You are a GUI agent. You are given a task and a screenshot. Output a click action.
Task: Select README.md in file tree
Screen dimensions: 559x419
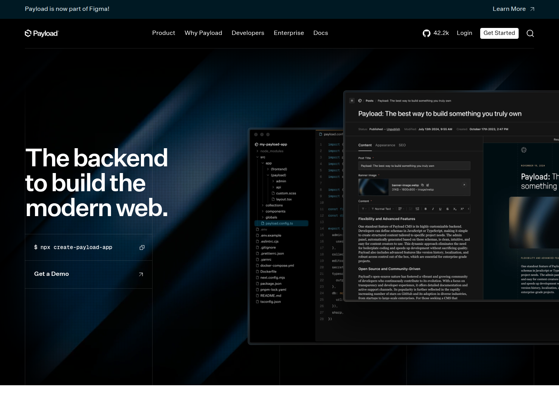(x=269, y=296)
